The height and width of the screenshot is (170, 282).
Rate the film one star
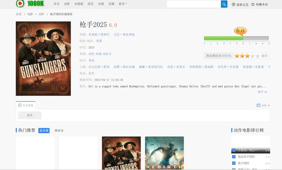[x=237, y=56]
